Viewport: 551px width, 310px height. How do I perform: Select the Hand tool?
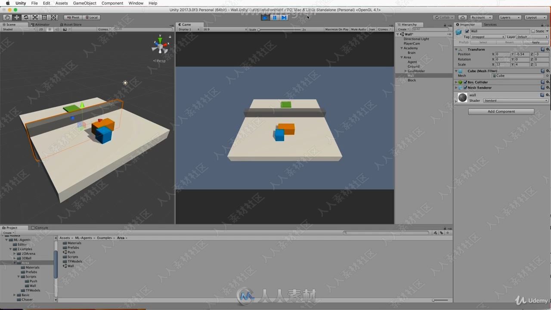pyautogui.click(x=7, y=17)
